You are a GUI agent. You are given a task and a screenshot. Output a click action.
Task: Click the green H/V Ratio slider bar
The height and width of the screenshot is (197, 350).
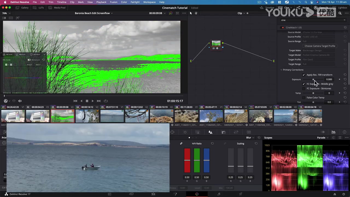(197, 161)
